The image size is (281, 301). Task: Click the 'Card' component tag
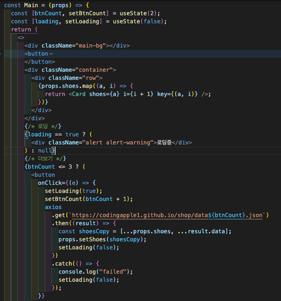click(x=79, y=94)
